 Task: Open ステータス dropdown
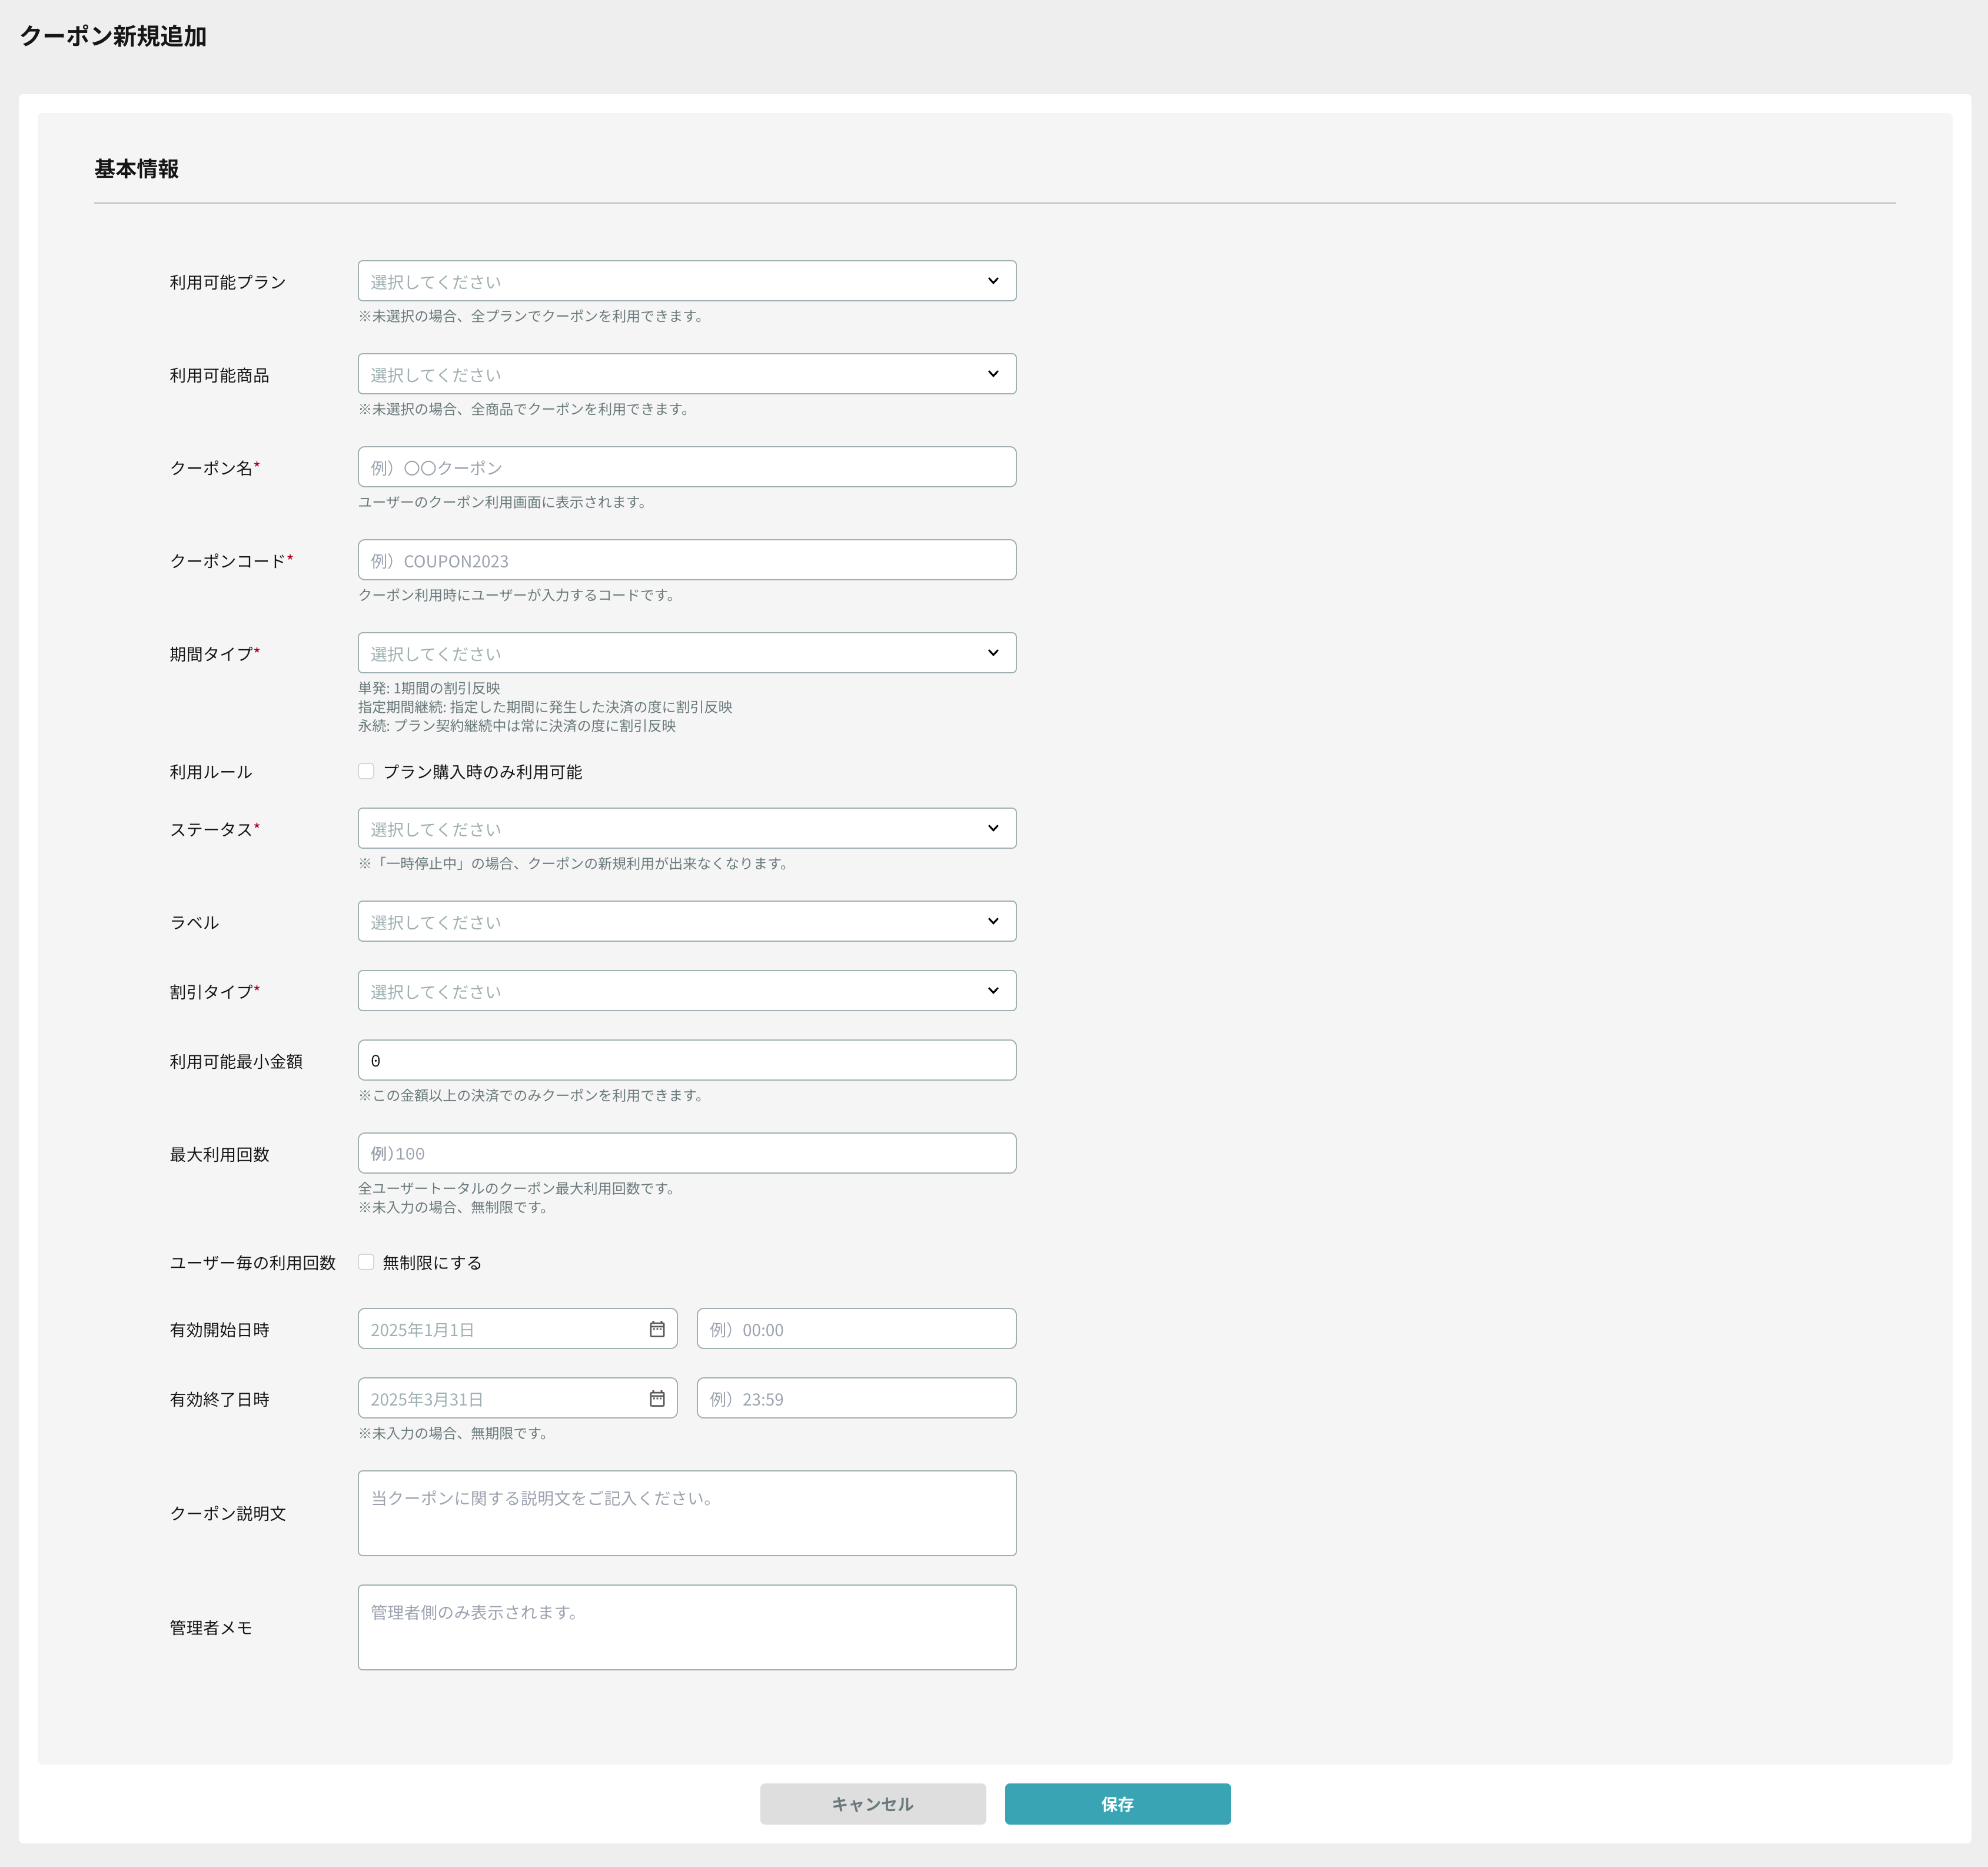point(687,828)
